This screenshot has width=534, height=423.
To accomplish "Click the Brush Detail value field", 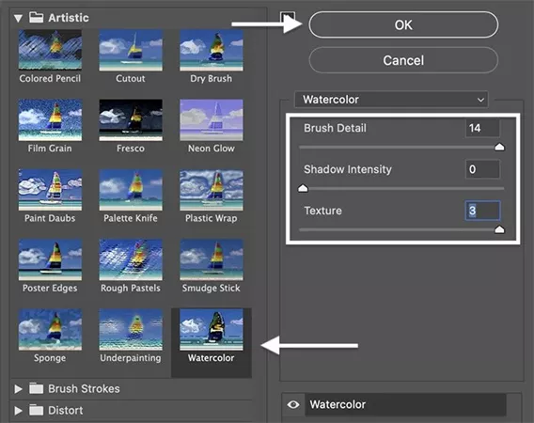I will 482,128.
